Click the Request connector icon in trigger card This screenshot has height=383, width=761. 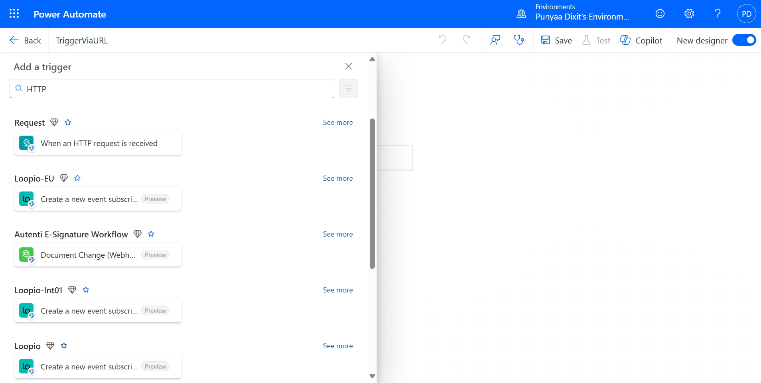tap(26, 143)
